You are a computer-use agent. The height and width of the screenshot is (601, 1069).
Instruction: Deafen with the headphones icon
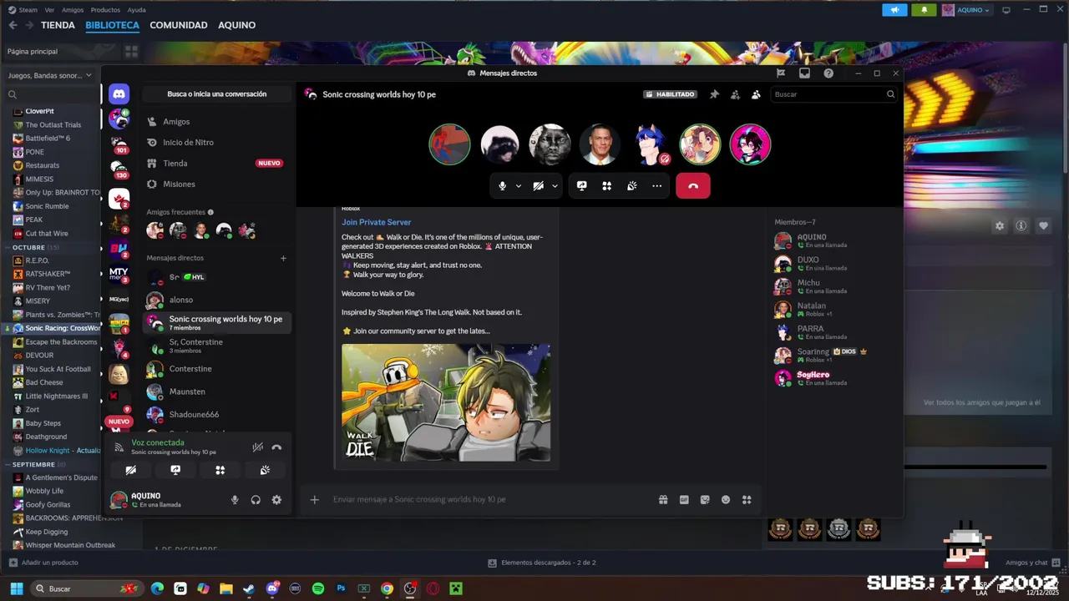[256, 500]
